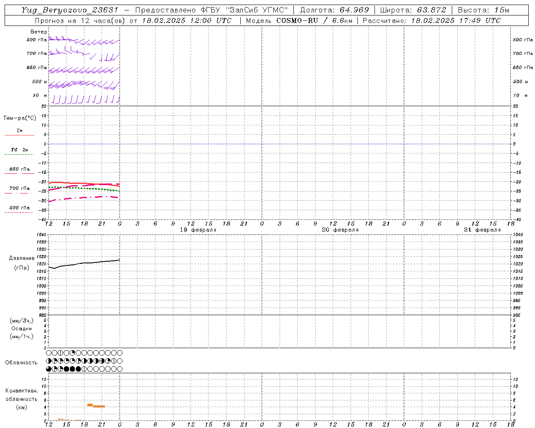Select the (км) unit under convective cloudiness
This screenshot has height=428, width=535.
click(x=22, y=407)
